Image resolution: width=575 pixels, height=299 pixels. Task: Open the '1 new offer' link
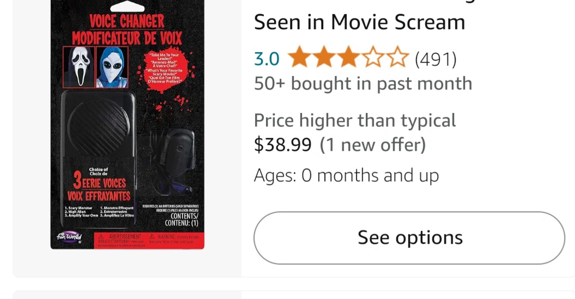pyautogui.click(x=372, y=145)
